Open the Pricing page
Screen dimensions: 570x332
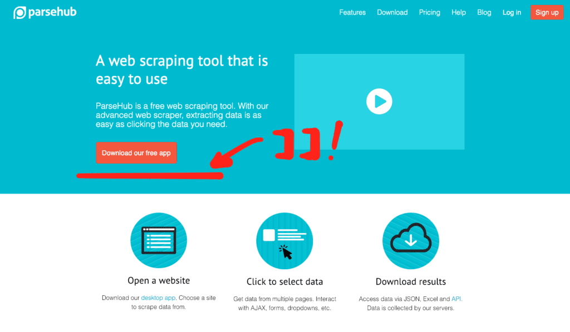(x=429, y=12)
